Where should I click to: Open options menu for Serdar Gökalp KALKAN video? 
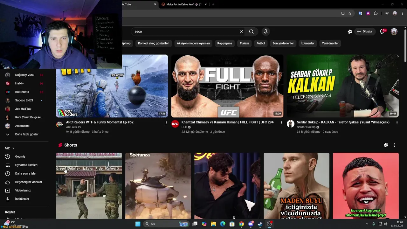tap(397, 122)
